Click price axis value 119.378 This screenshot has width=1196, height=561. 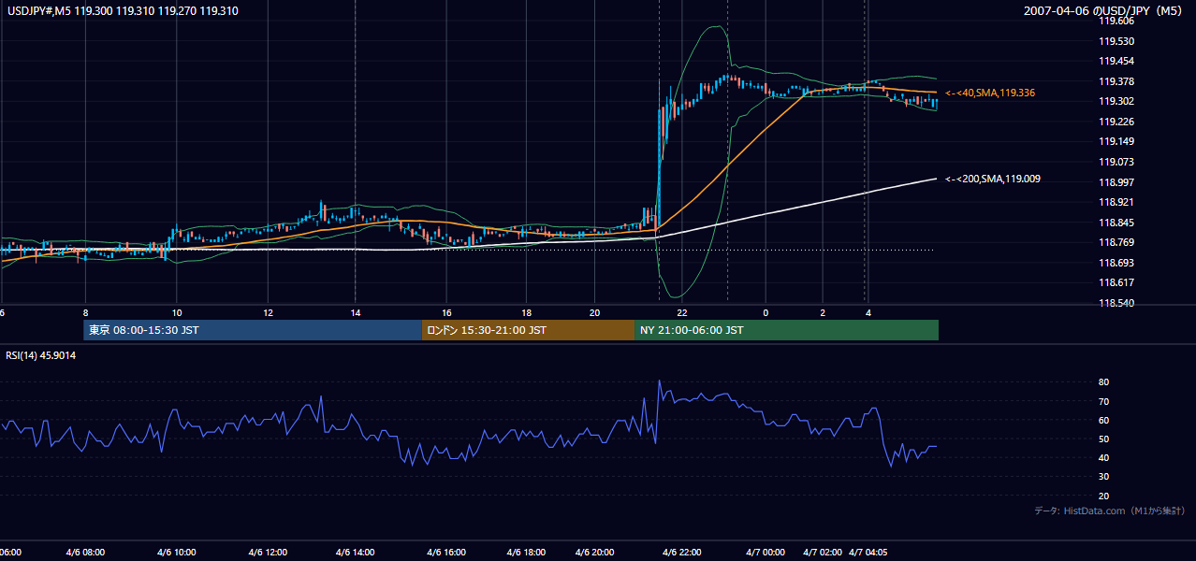[1116, 81]
